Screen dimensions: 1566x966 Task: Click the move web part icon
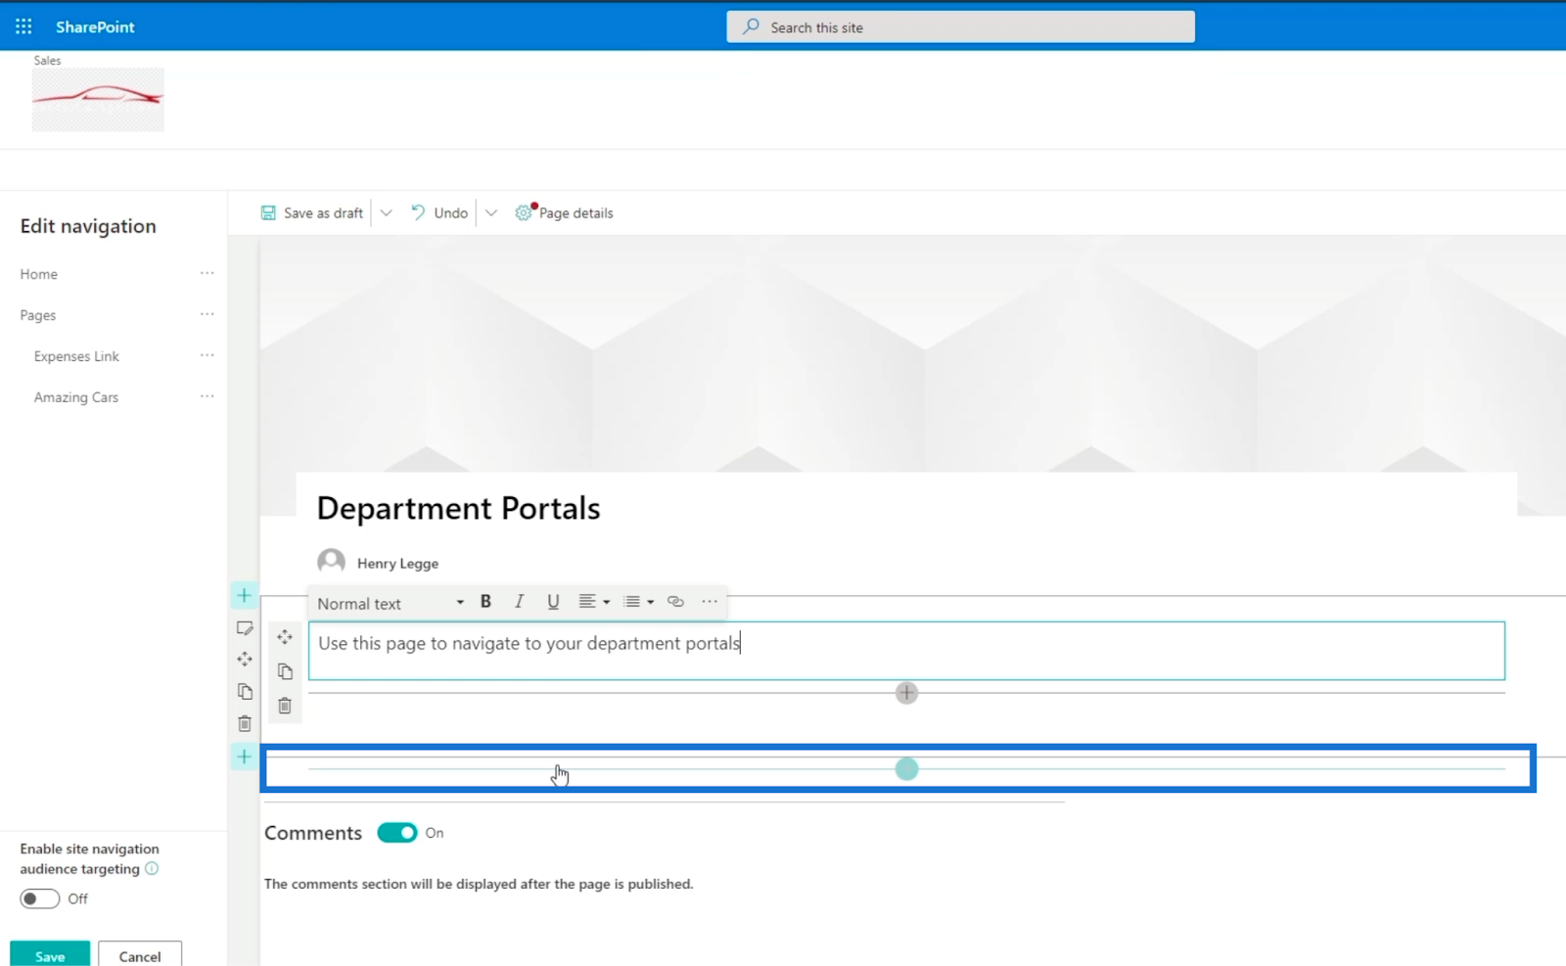tap(285, 637)
